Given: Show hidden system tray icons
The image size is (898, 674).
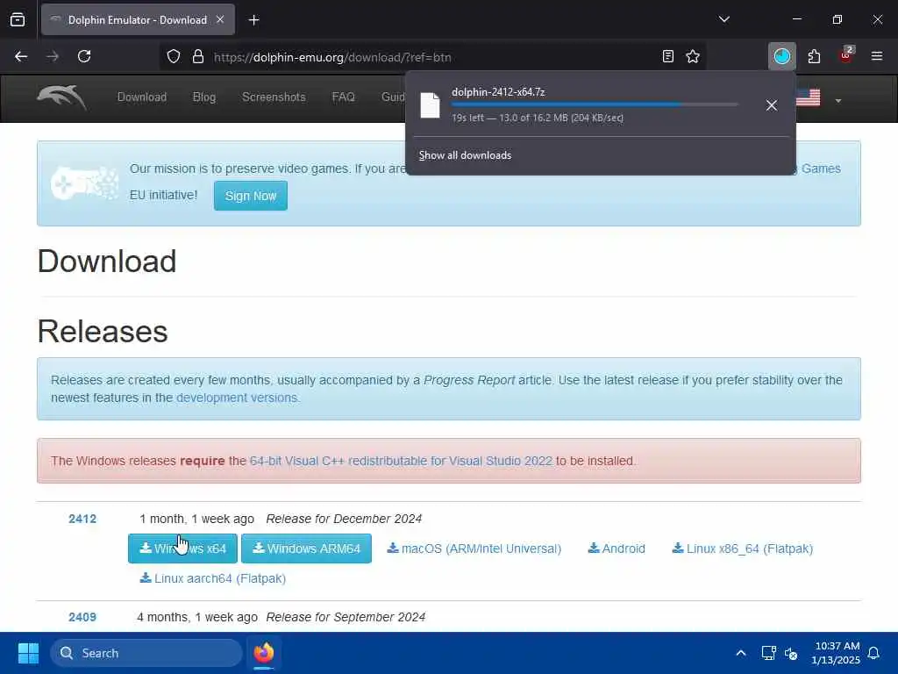Looking at the screenshot, I should pos(740,653).
